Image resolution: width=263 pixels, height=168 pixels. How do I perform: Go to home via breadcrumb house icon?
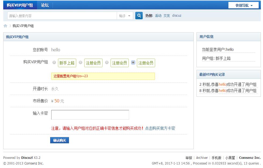(x=5, y=26)
